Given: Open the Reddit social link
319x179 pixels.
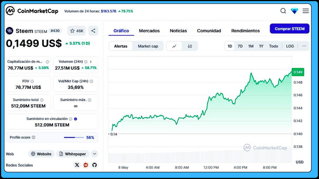Looking at the screenshot, I should [86, 165].
